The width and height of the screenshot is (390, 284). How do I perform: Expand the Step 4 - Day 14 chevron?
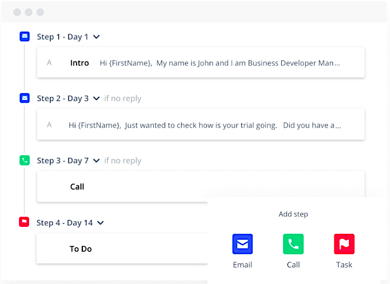tap(101, 223)
